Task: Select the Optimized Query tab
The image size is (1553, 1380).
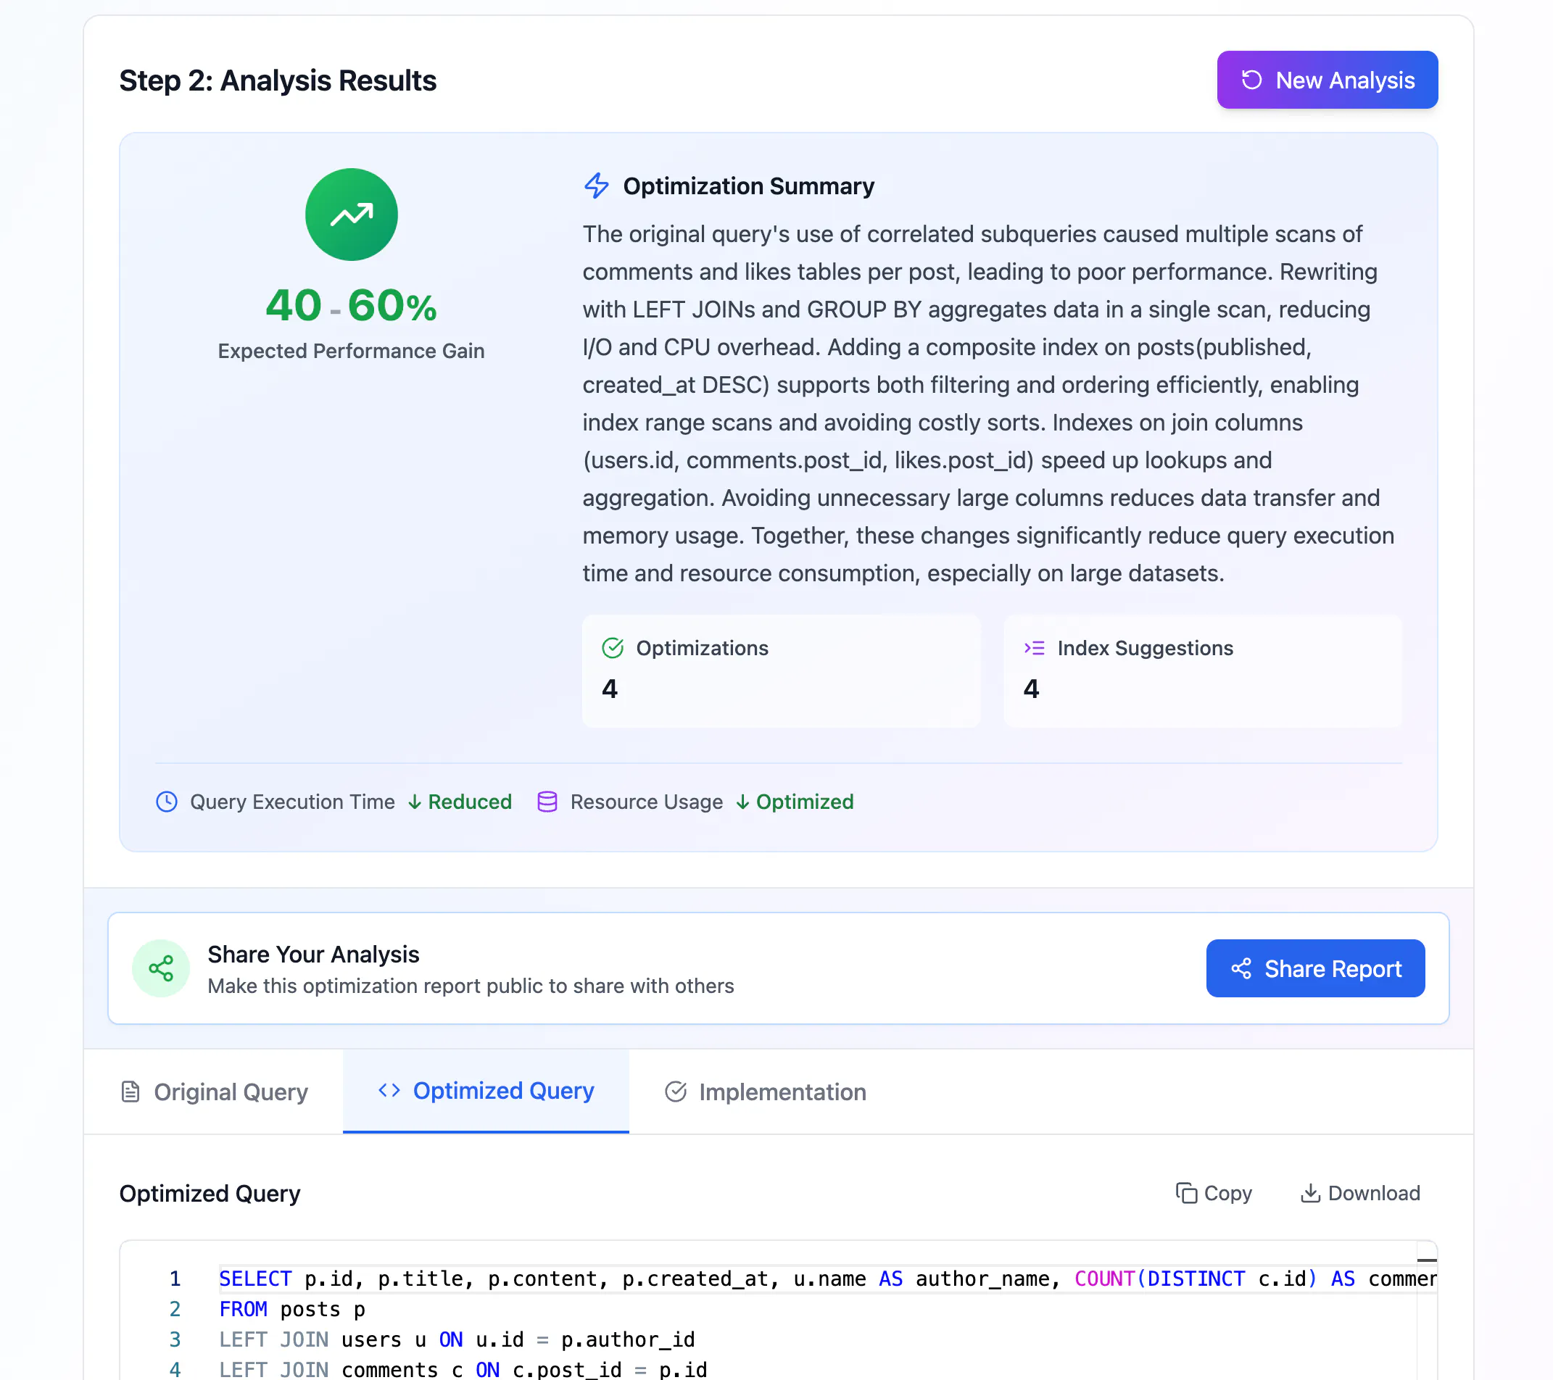Action: [x=486, y=1091]
